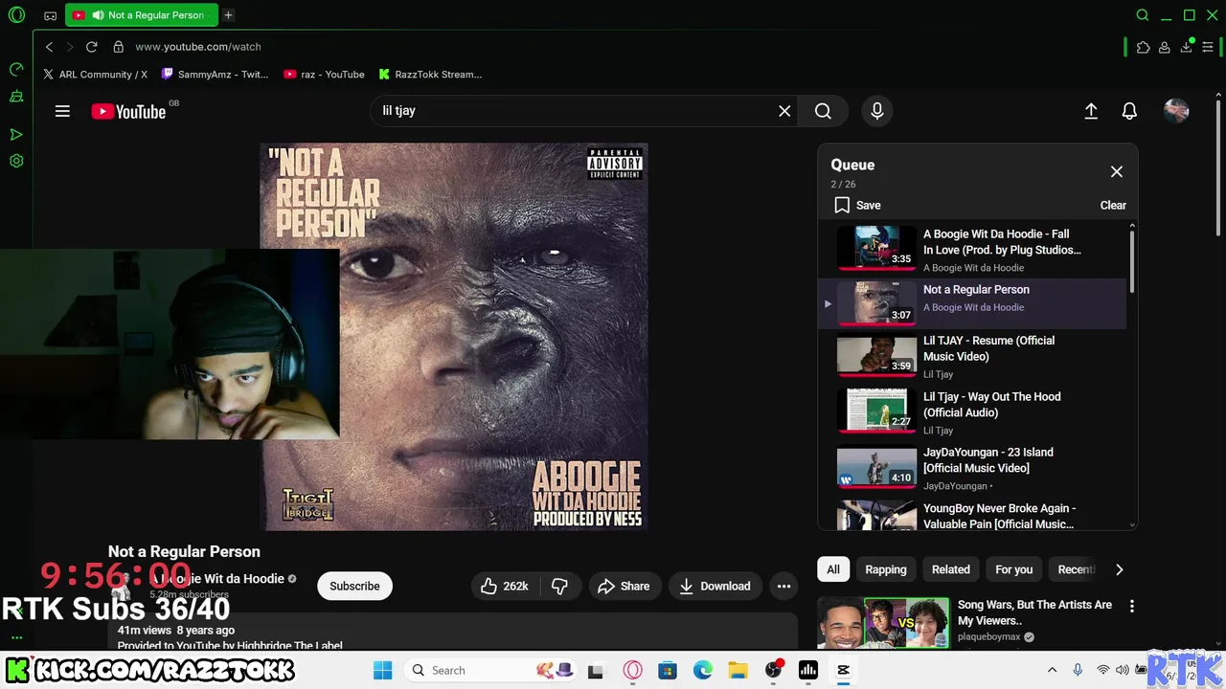The width and height of the screenshot is (1226, 689).
Task: Select the Rapping filter chip
Action: 886,569
